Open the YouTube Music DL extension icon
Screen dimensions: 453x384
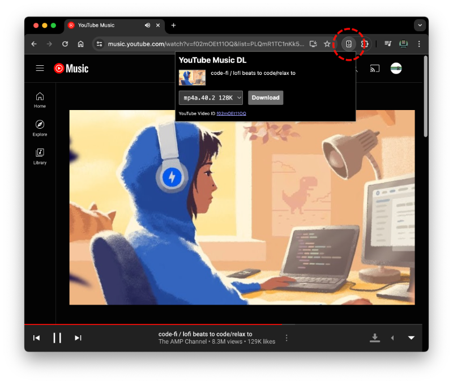[x=349, y=44]
